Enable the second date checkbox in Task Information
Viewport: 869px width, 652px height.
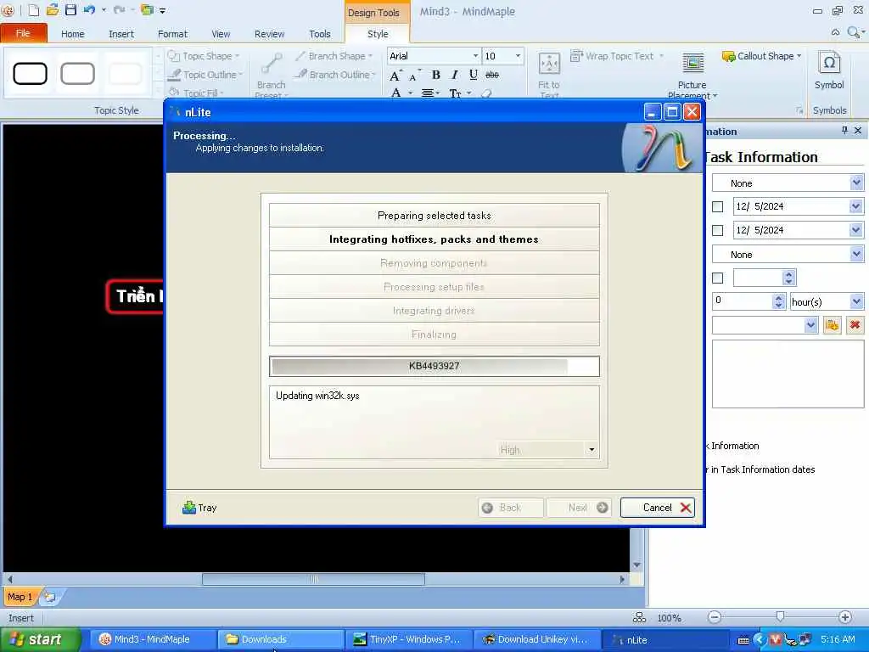pos(718,230)
